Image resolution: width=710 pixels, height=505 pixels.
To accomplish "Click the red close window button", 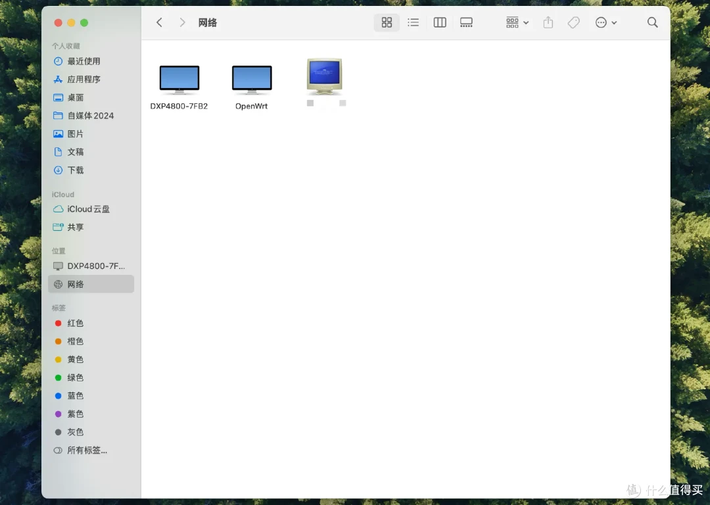I will 58,22.
